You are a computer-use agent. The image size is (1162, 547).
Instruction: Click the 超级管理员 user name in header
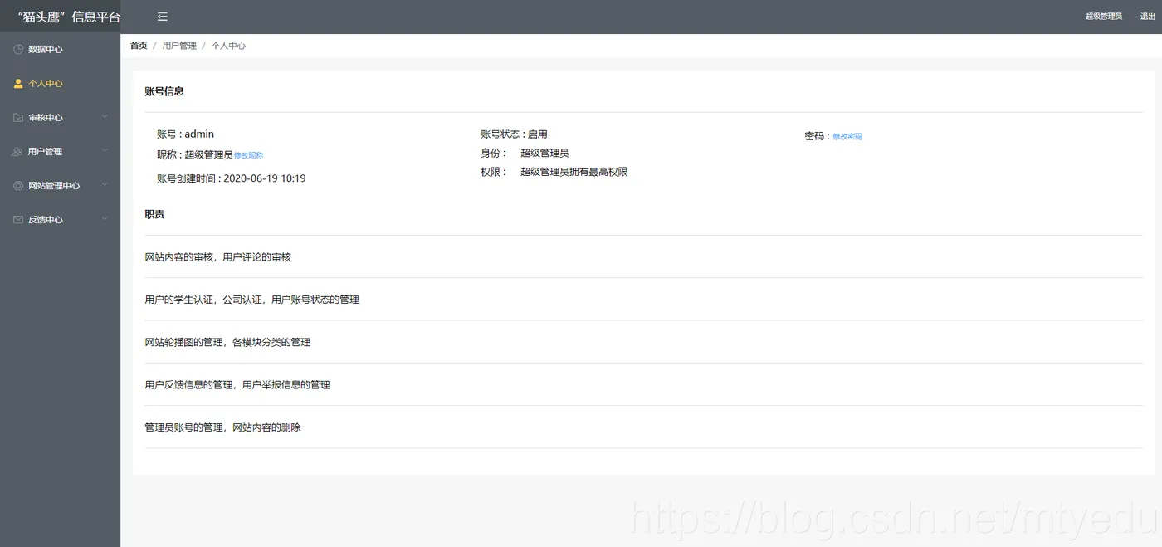tap(1104, 17)
